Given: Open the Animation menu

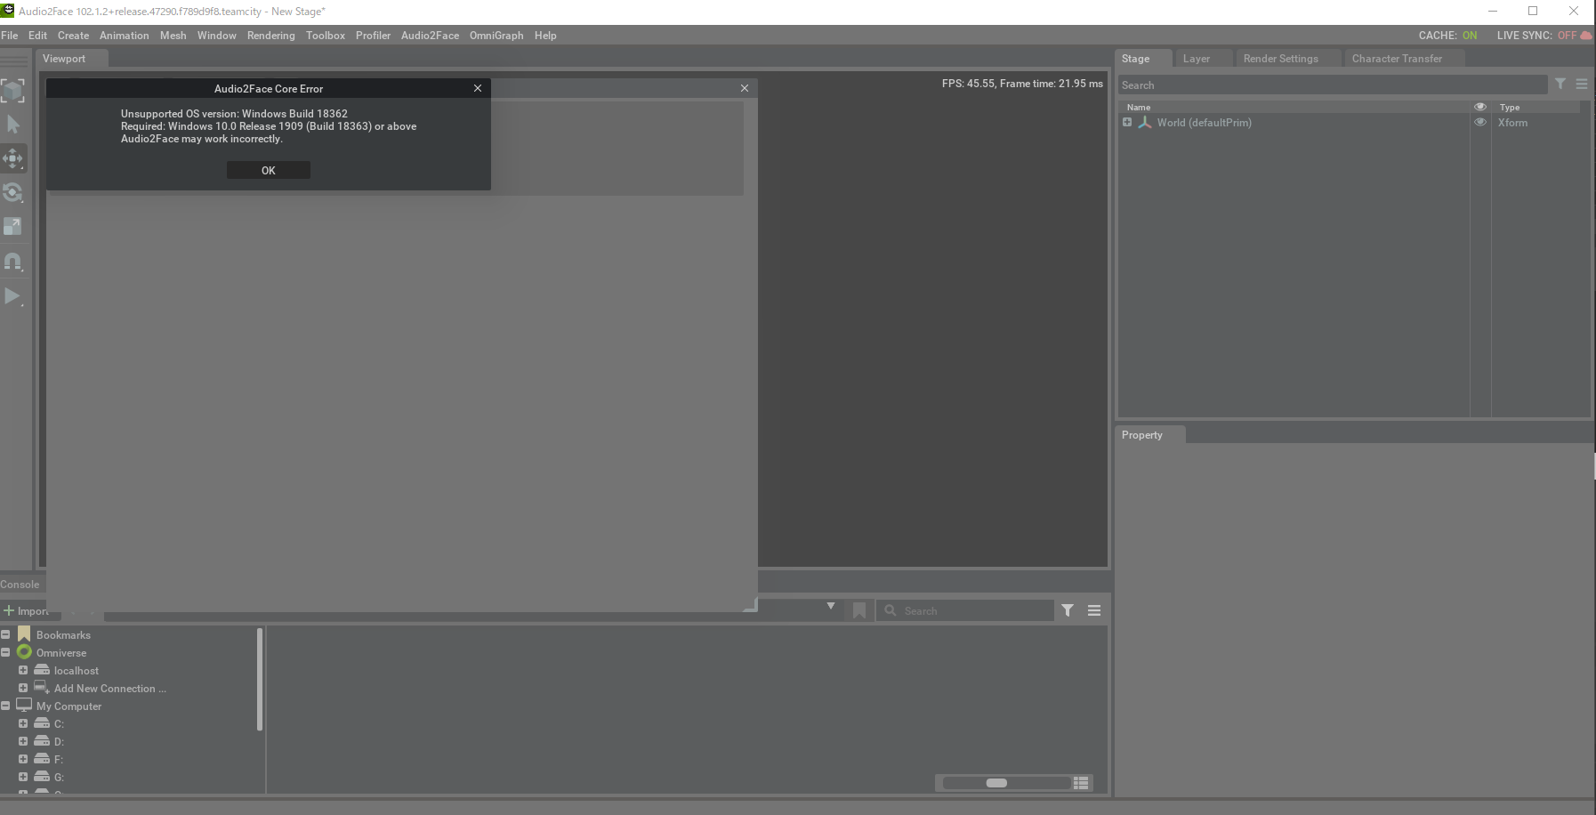Looking at the screenshot, I should click(125, 36).
